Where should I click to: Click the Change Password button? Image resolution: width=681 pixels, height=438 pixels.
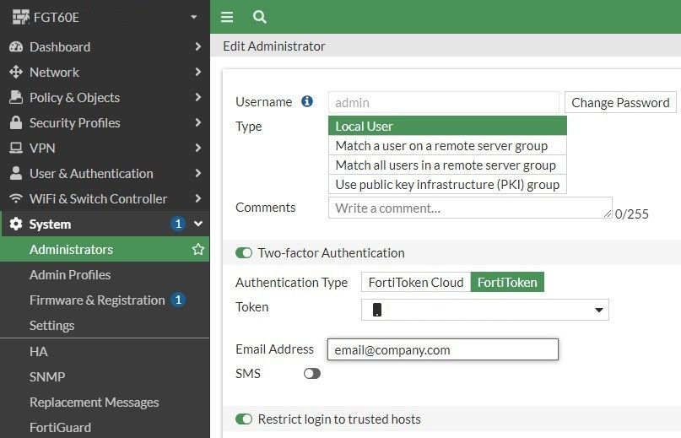pyautogui.click(x=620, y=102)
